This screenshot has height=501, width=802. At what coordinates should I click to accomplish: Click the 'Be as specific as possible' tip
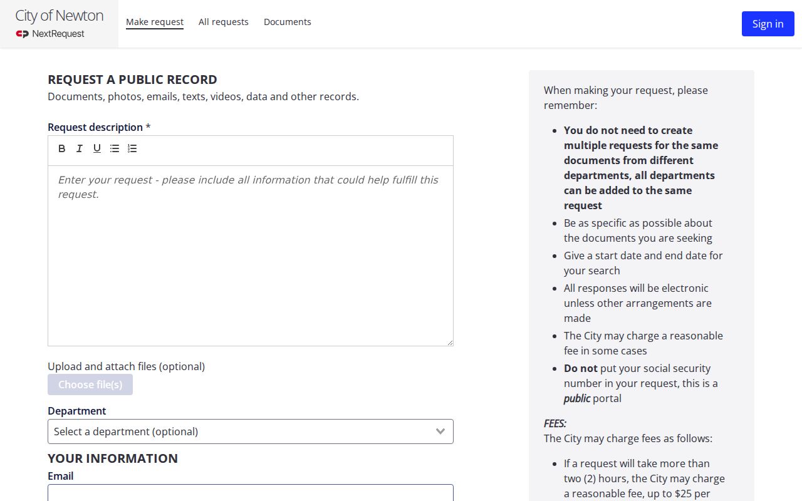pyautogui.click(x=638, y=230)
